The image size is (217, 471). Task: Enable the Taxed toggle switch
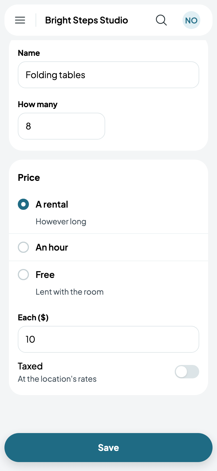click(187, 372)
